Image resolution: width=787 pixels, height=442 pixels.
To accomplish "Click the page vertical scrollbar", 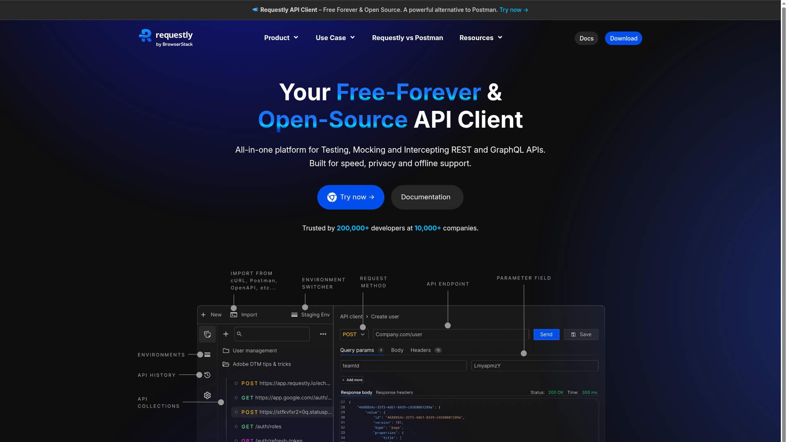I will tap(784, 221).
